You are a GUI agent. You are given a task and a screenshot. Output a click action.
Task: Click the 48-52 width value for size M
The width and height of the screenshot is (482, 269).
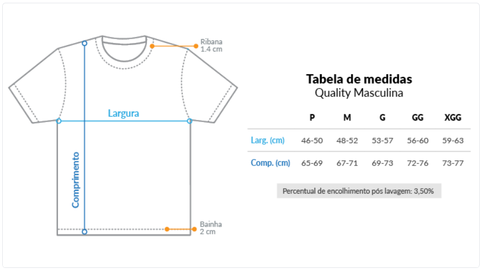pyautogui.click(x=347, y=141)
